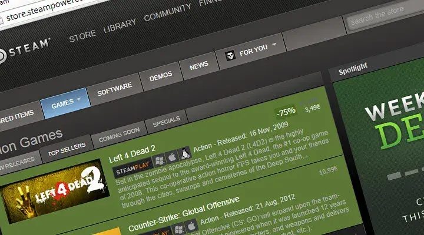Click the skull avatar beside FOR YOU

pos(230,55)
